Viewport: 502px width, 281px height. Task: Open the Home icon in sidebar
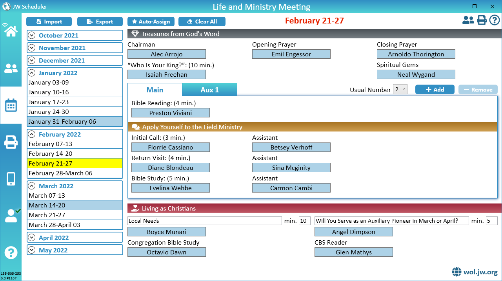[11, 31]
